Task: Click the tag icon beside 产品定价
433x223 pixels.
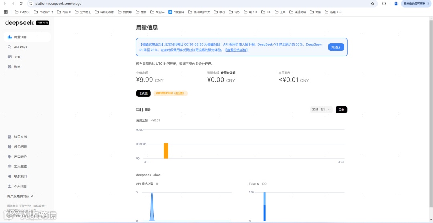Action: (x=9, y=157)
